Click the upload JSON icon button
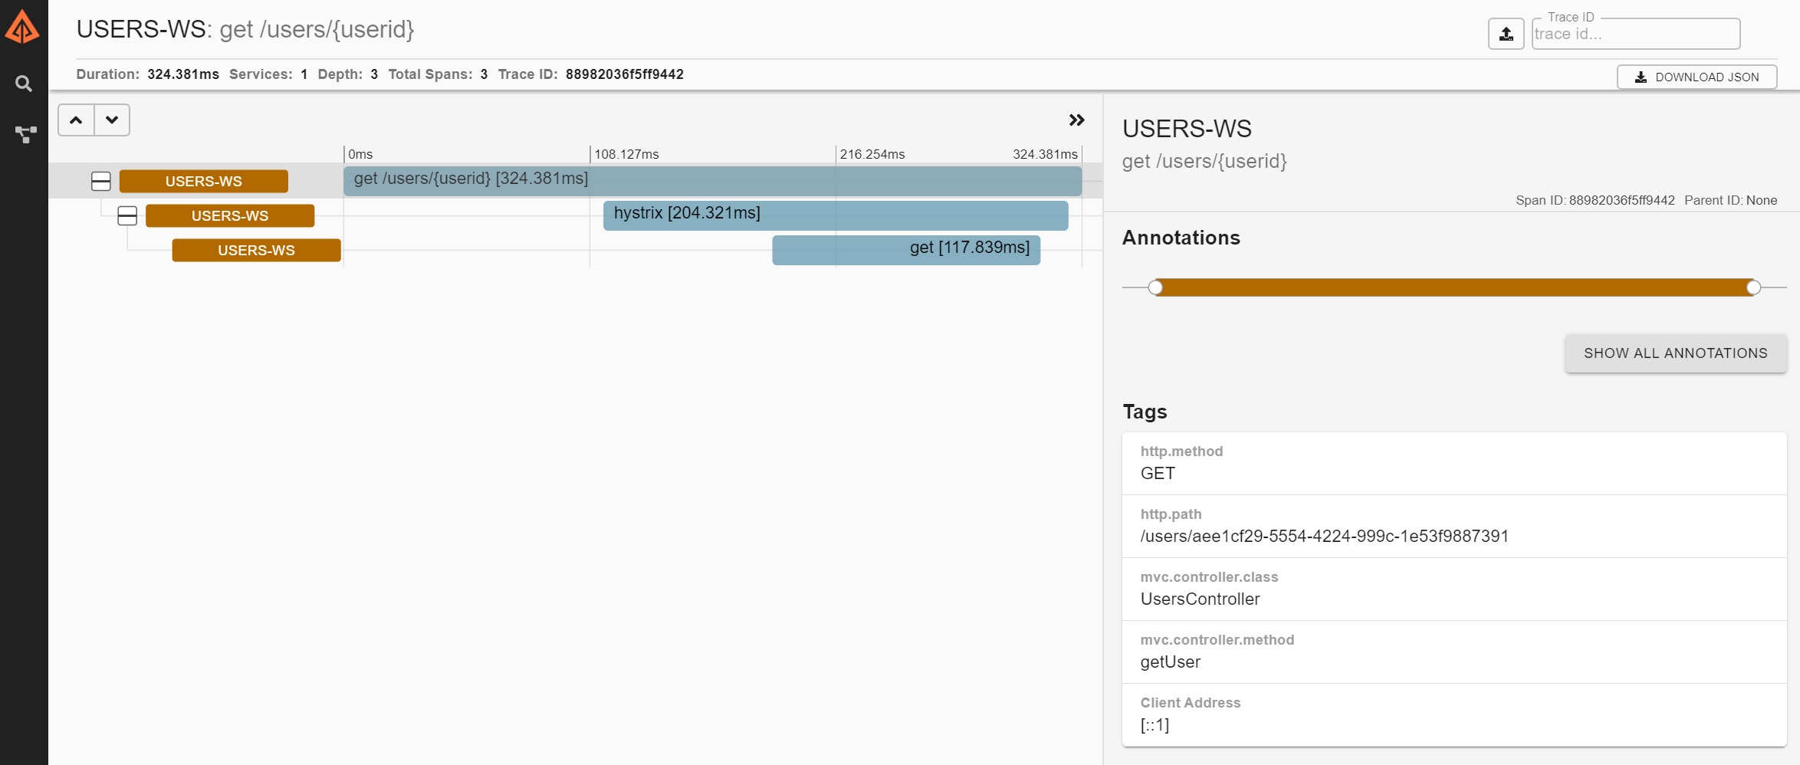Image resolution: width=1800 pixels, height=765 pixels. [1506, 34]
